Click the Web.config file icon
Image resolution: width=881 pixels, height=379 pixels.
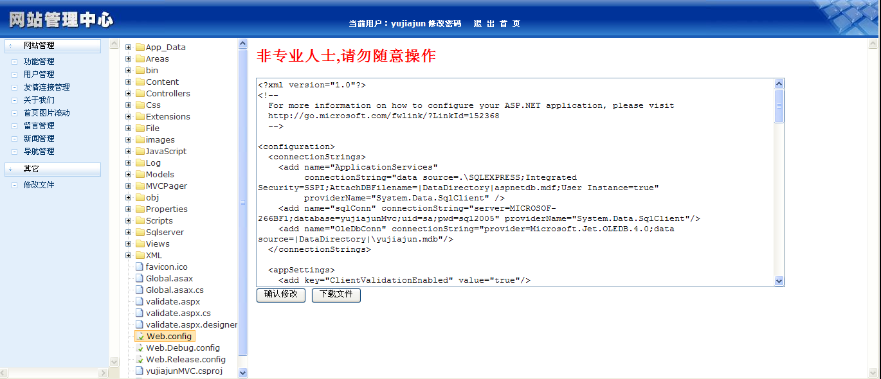(x=140, y=336)
